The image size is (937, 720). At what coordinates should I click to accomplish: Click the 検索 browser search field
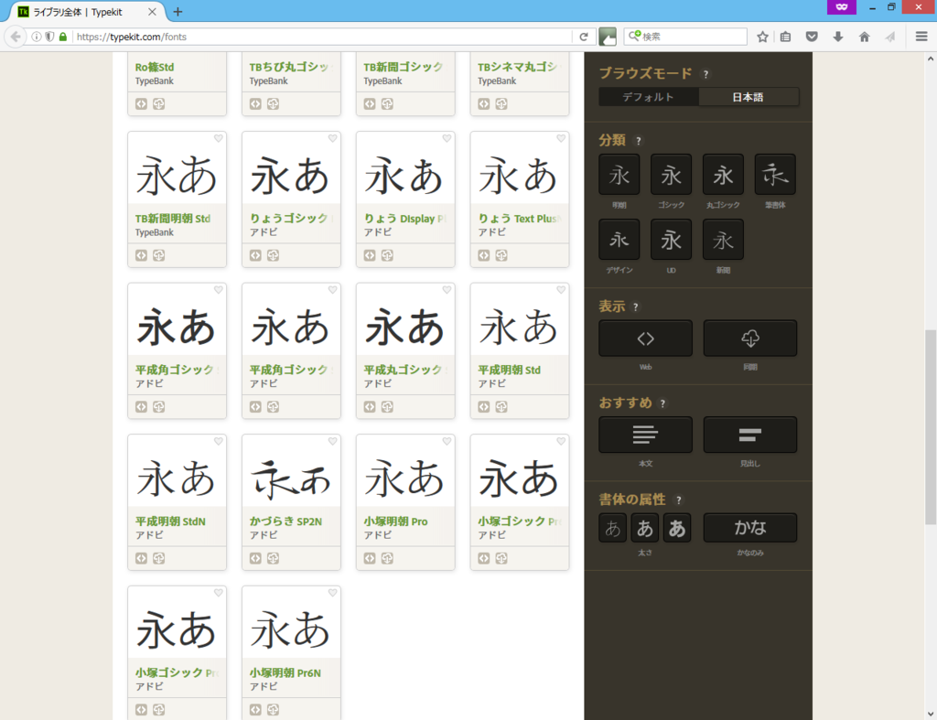tap(685, 37)
